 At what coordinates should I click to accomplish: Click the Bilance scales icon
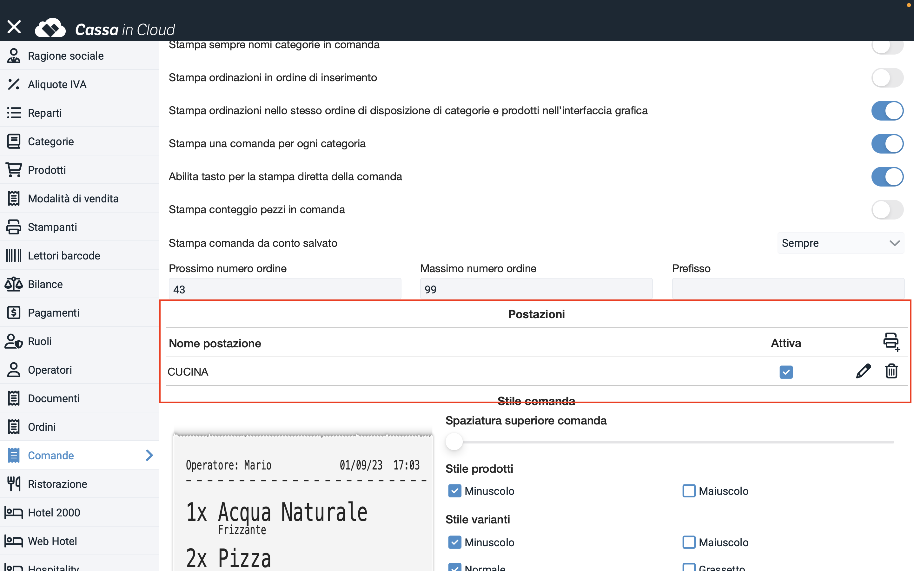pos(14,284)
